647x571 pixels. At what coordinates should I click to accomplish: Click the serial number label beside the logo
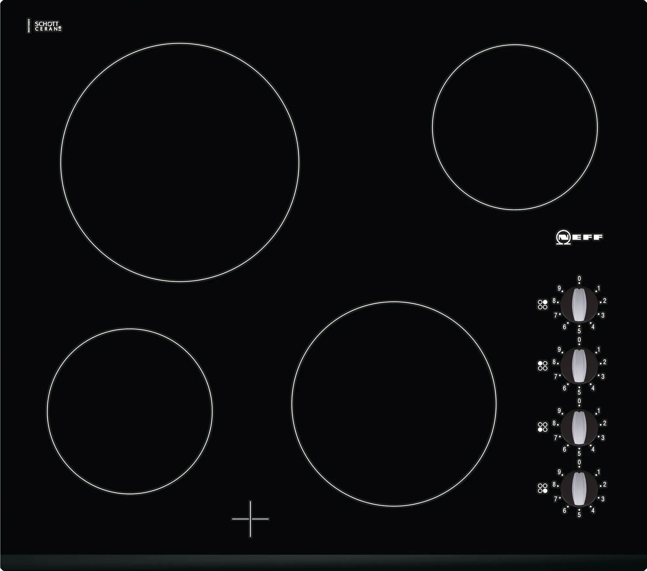pyautogui.click(x=28, y=26)
